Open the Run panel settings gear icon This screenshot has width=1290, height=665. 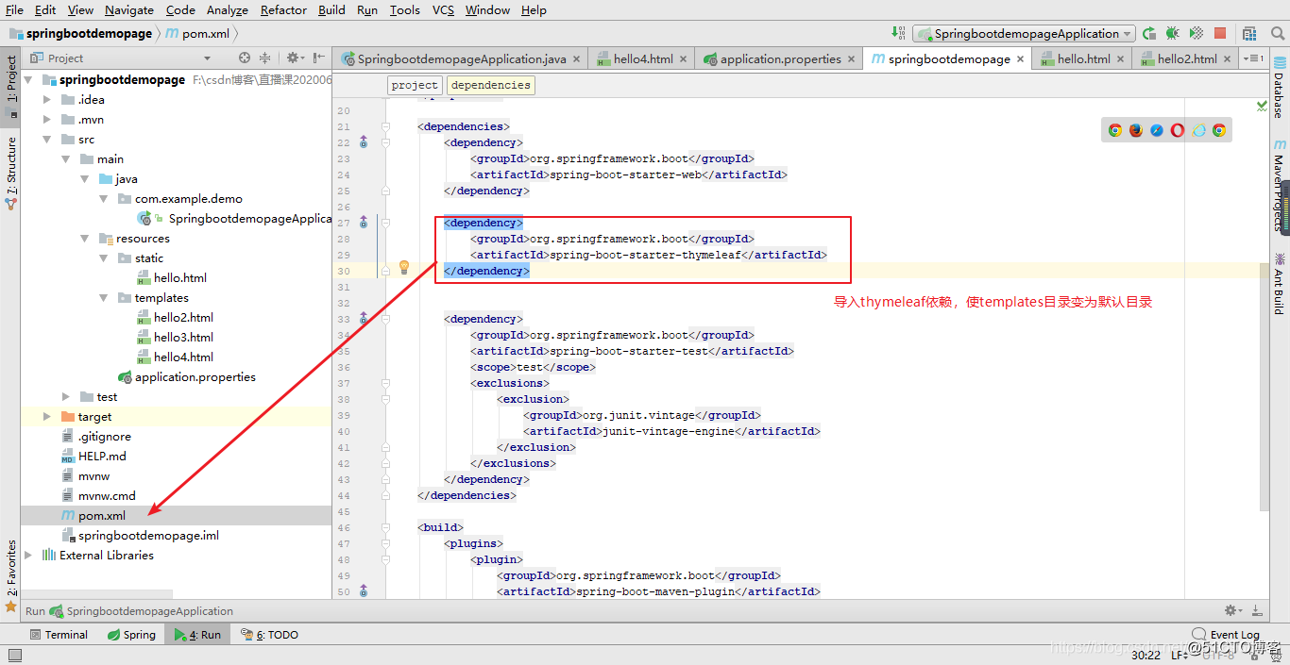click(x=1232, y=610)
